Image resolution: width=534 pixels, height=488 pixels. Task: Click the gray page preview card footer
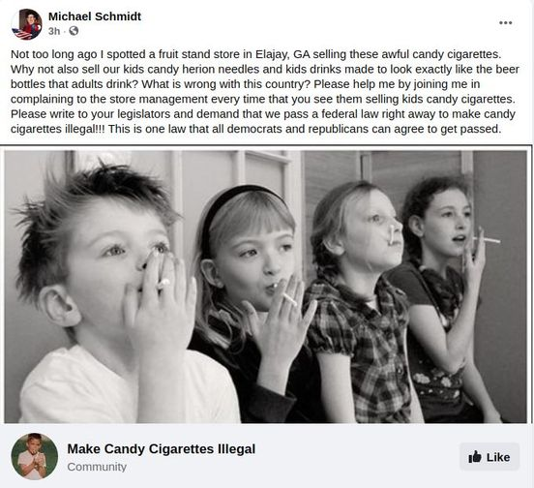click(265, 456)
